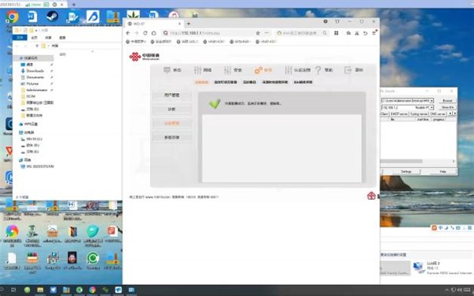Click the undo arrow icon in browser toolbar
Image resolution: width=474 pixels, height=296 pixels.
[365, 33]
